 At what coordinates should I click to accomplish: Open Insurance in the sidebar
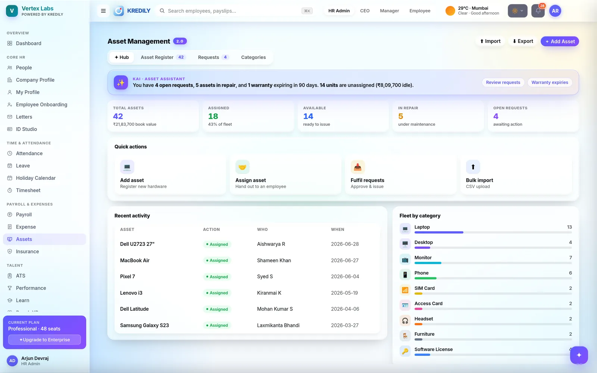[x=44, y=251]
